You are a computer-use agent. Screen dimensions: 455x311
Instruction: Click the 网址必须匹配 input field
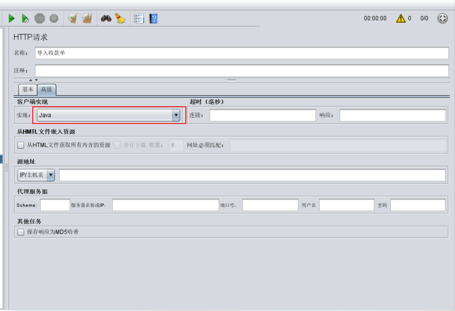338,145
